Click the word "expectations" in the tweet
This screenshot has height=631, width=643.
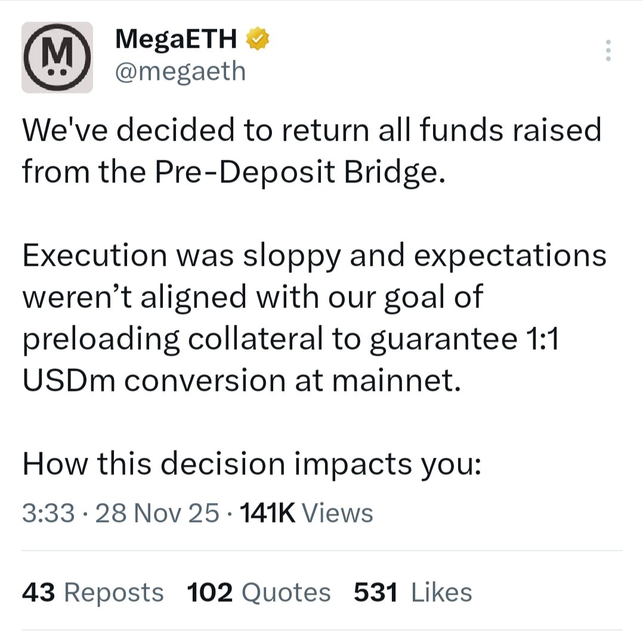click(x=508, y=256)
